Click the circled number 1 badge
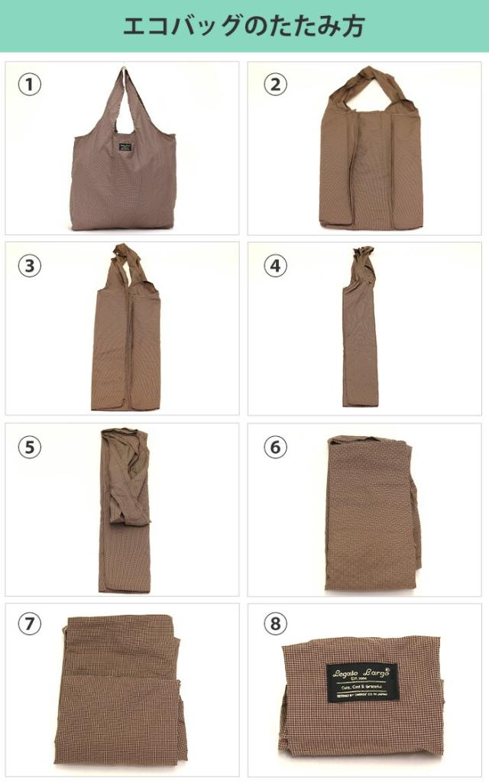Image resolution: width=489 pixels, height=783 pixels. tap(30, 84)
